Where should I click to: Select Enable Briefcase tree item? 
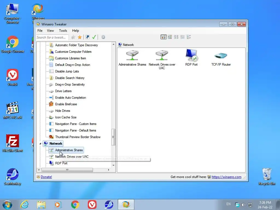66,104
